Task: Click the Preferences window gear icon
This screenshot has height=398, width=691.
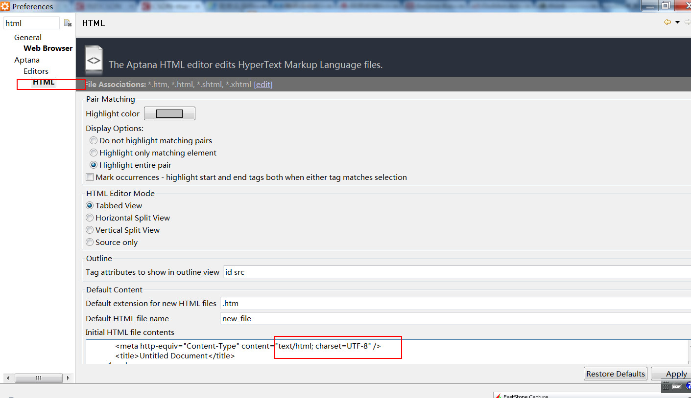Action: (5, 6)
